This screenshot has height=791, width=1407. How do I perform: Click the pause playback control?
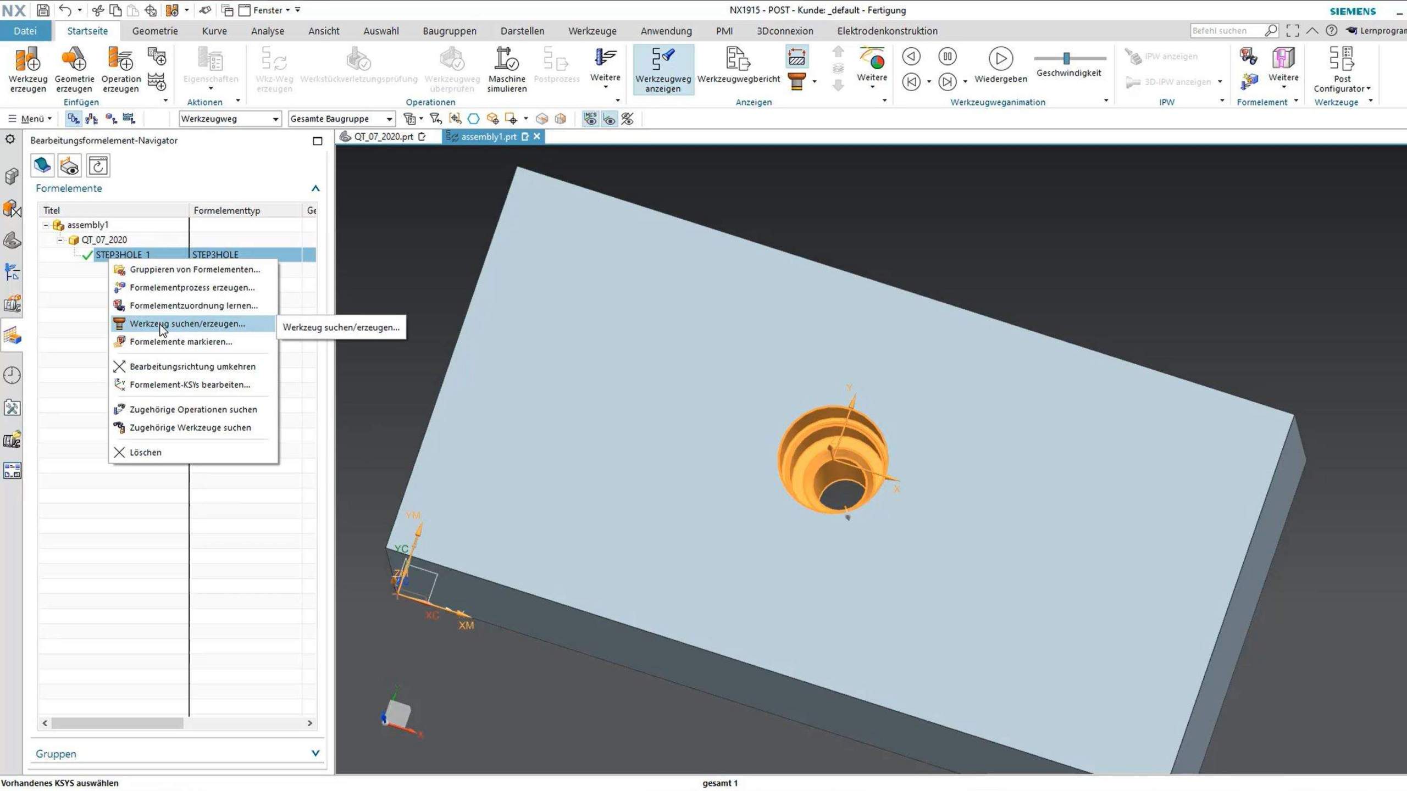point(947,57)
